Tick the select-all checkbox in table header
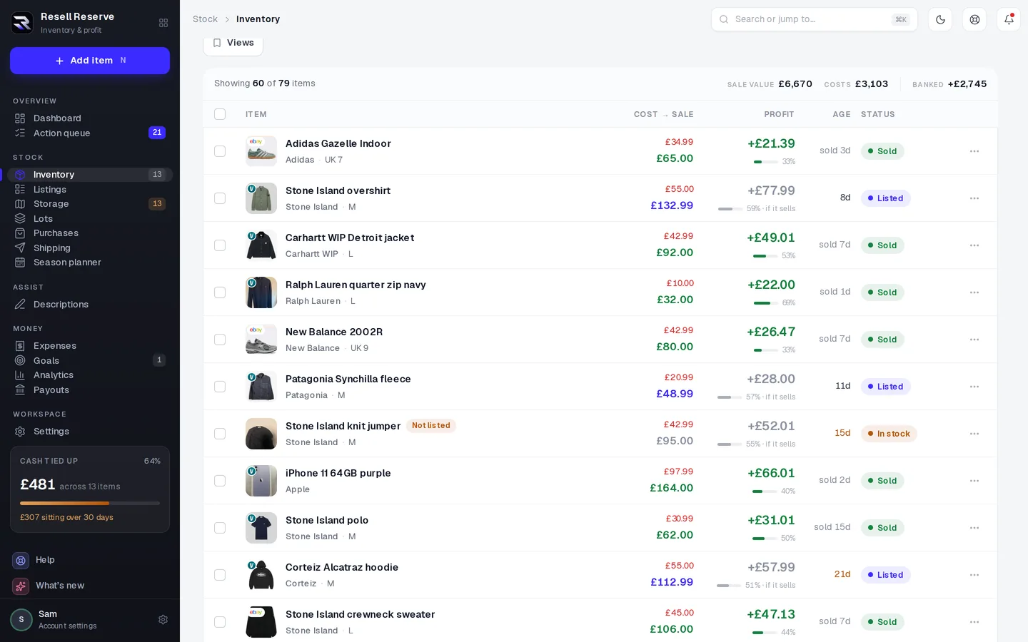The image size is (1028, 642). pos(220,114)
